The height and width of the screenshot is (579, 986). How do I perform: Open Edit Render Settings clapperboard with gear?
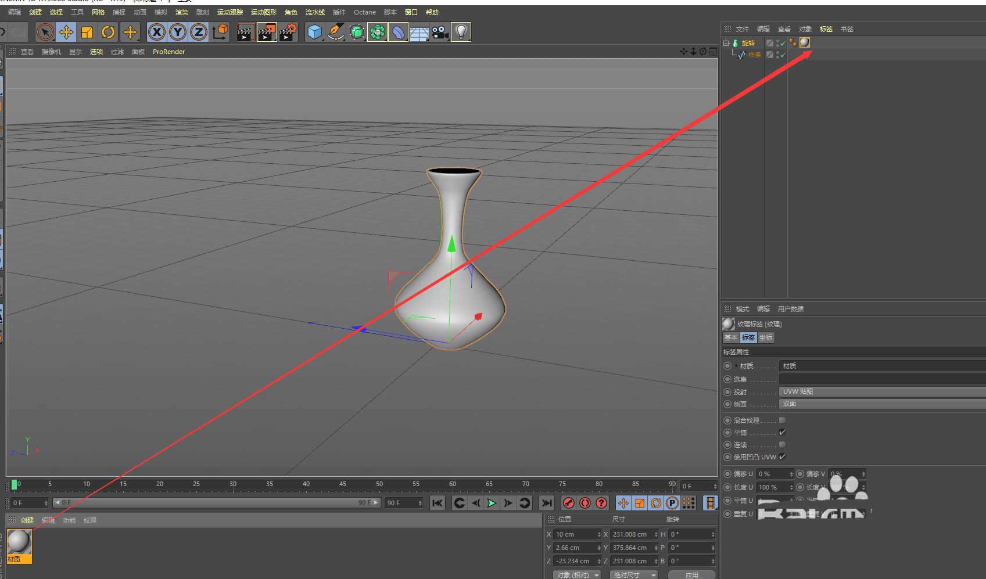point(288,32)
